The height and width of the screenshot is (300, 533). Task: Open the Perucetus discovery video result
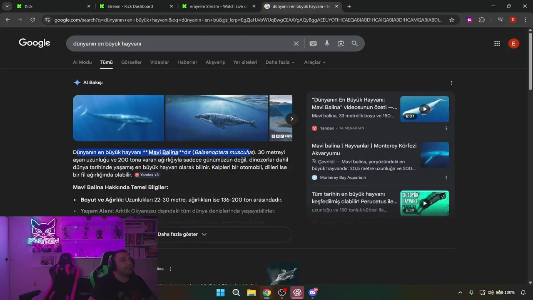[354, 197]
